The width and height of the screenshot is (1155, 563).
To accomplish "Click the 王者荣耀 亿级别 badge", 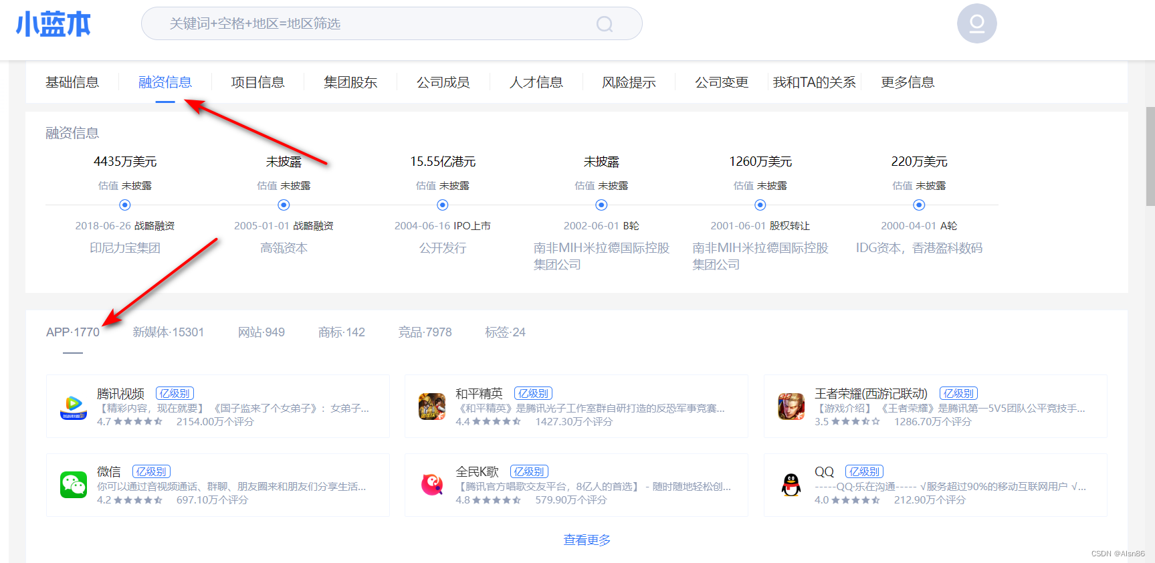I will click(958, 393).
